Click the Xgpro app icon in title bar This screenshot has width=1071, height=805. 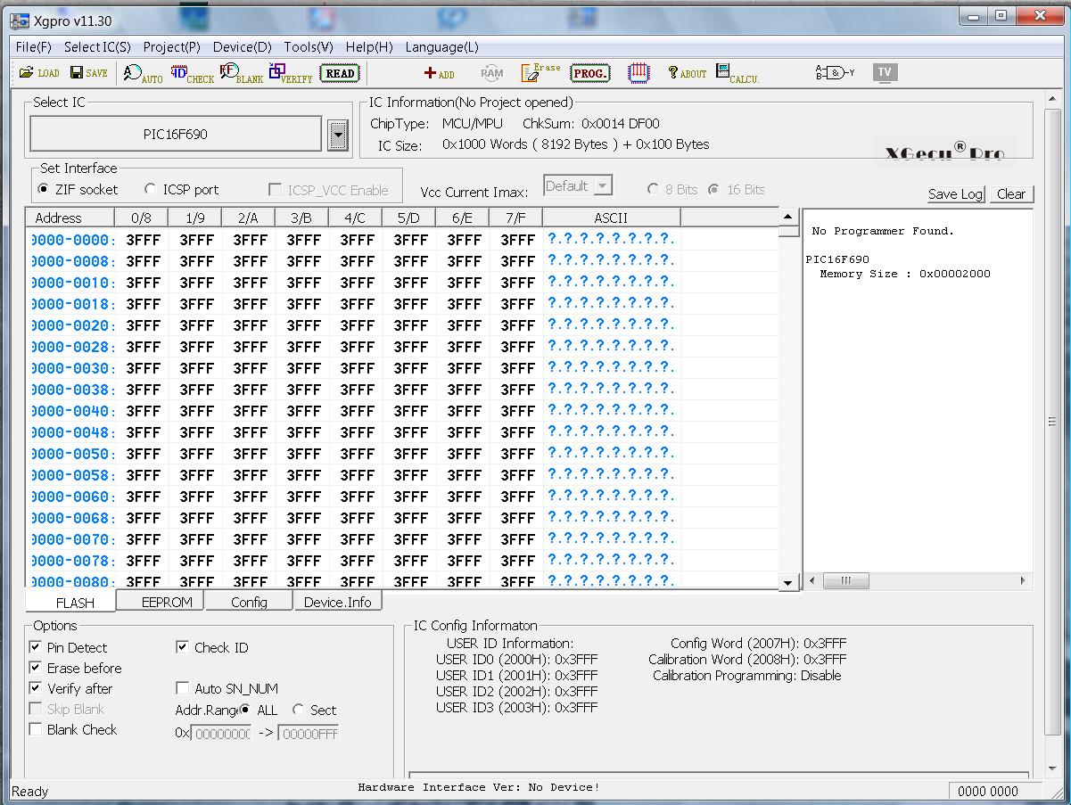[x=21, y=21]
